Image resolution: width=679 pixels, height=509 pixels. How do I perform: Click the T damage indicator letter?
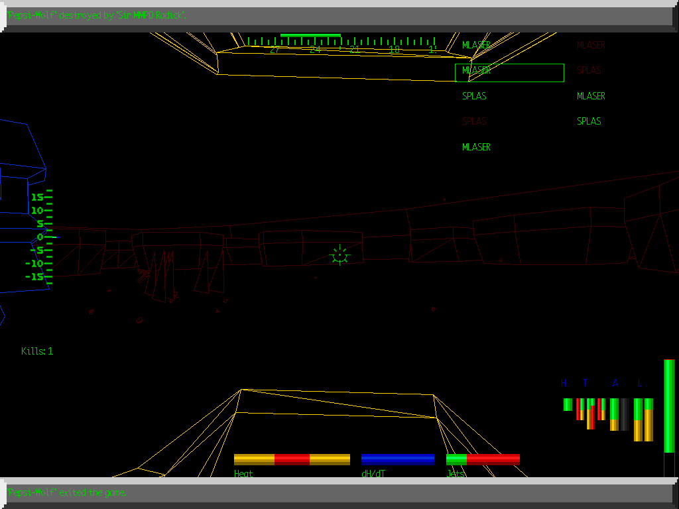pos(585,383)
